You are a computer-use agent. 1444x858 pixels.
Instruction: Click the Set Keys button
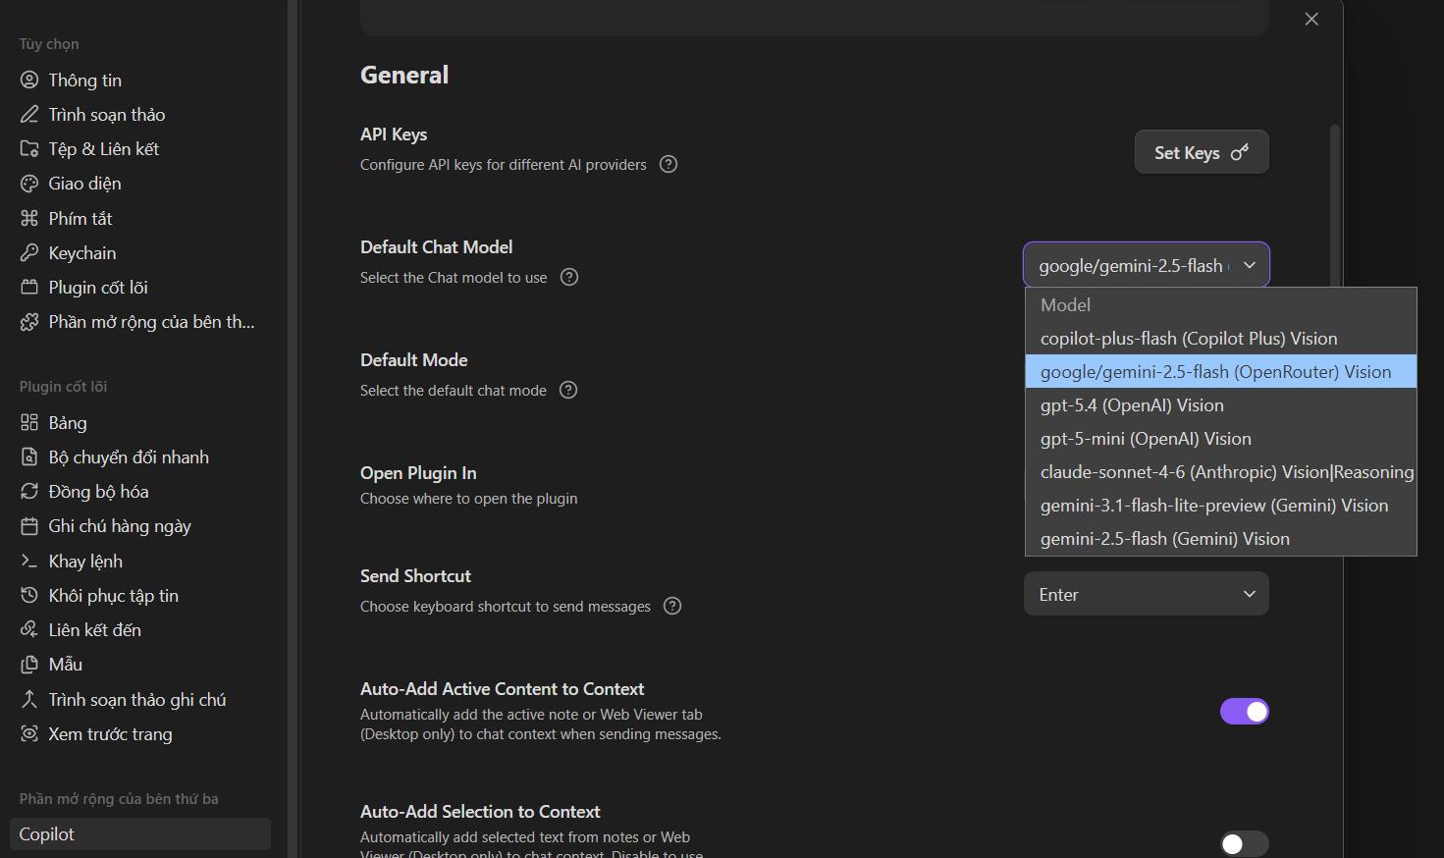[x=1202, y=152]
